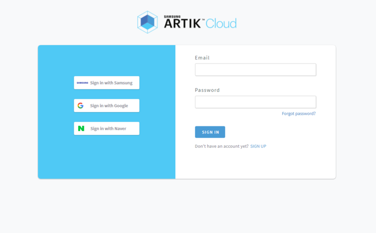
Task: Click the green Naver N icon
Action: point(81,128)
